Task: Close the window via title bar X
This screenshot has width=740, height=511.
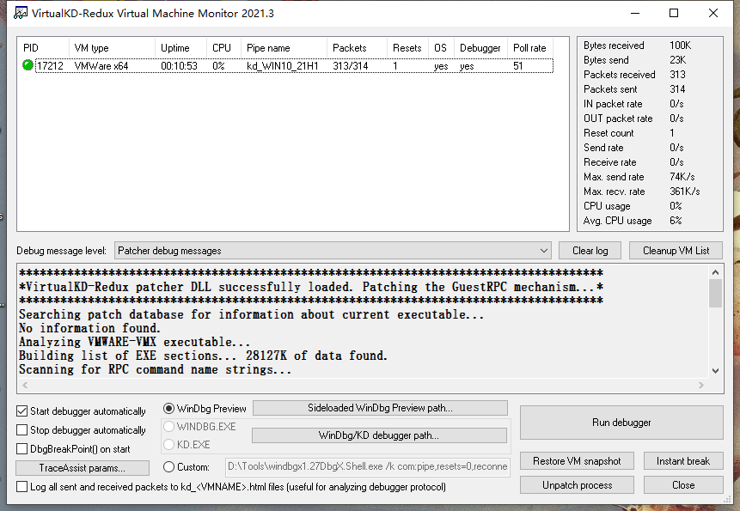Action: [713, 13]
